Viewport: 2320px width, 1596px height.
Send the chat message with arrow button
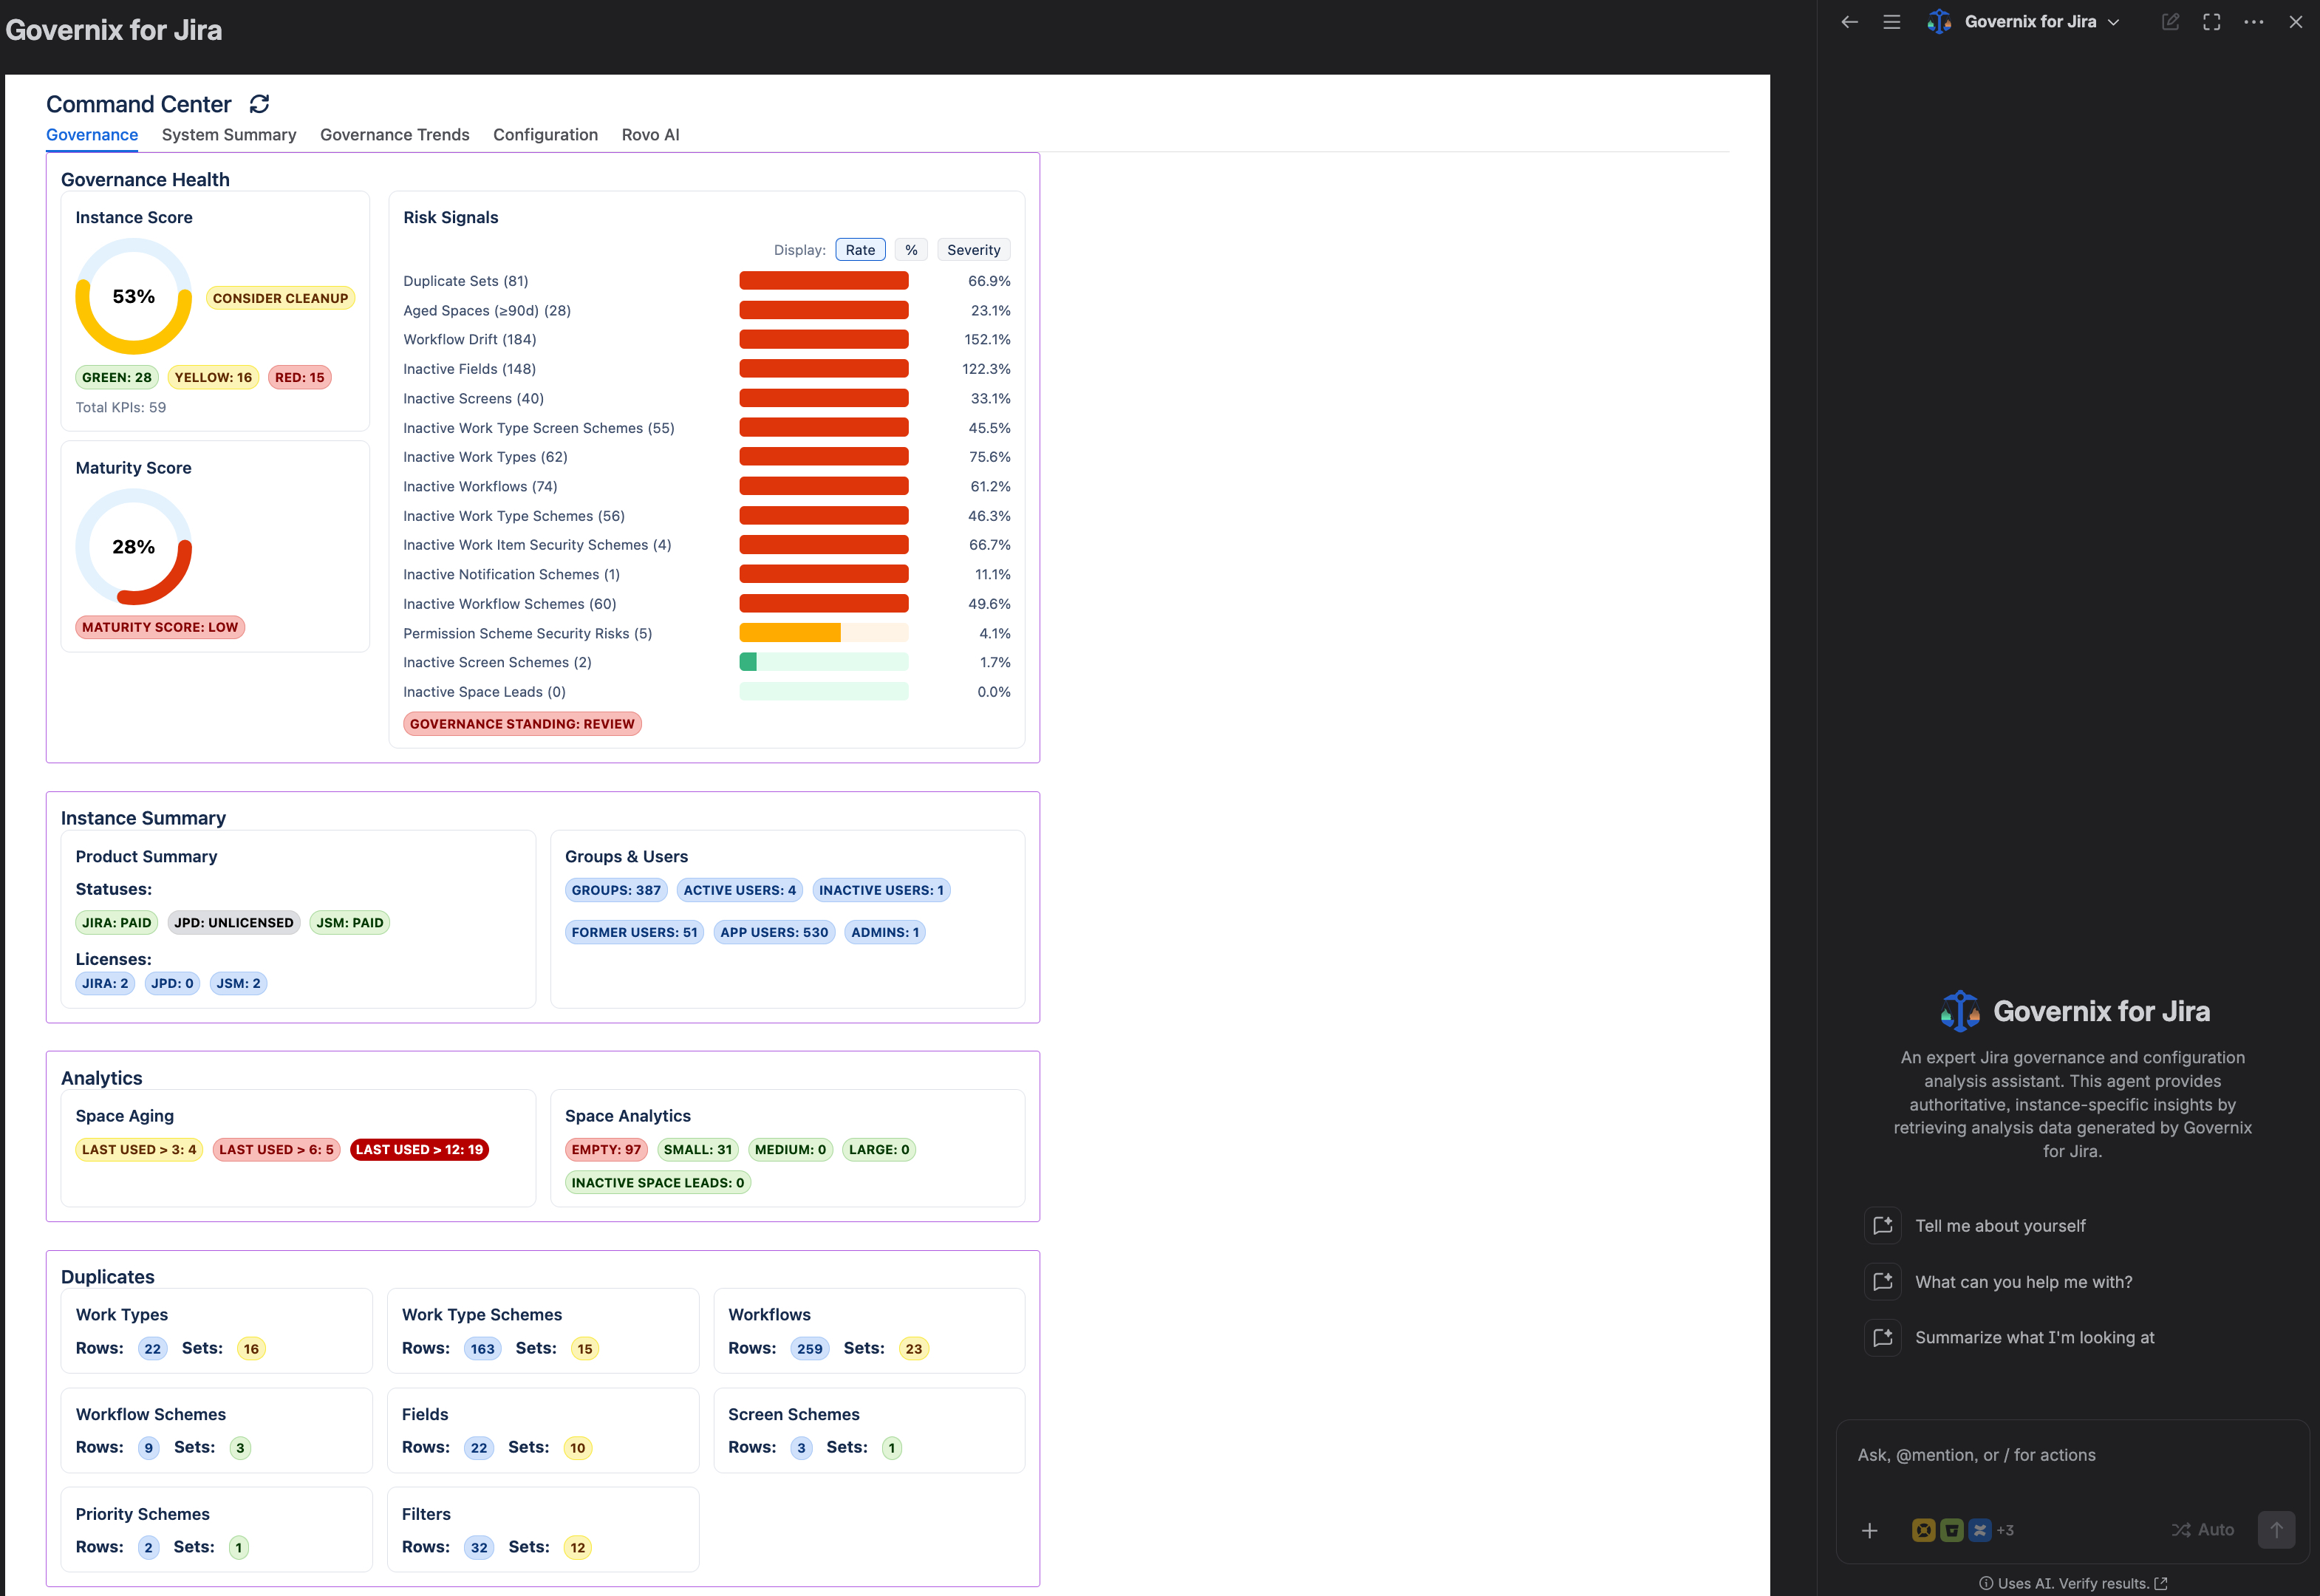click(x=2276, y=1530)
